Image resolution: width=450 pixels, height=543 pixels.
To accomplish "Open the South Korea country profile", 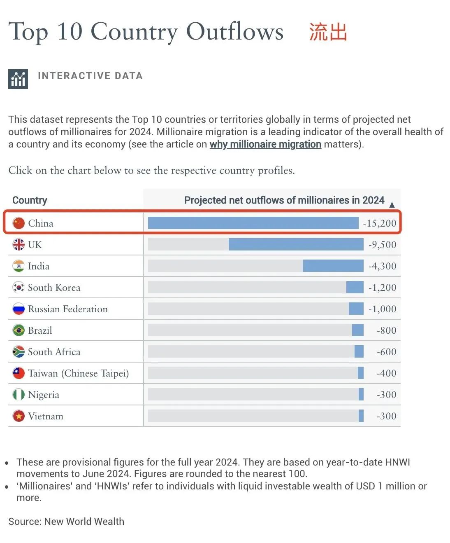I will pos(54,288).
